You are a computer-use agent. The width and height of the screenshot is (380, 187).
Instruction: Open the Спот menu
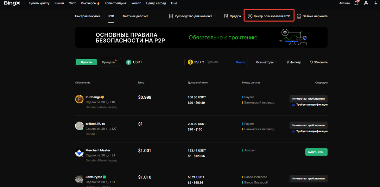pyautogui.click(x=72, y=3)
